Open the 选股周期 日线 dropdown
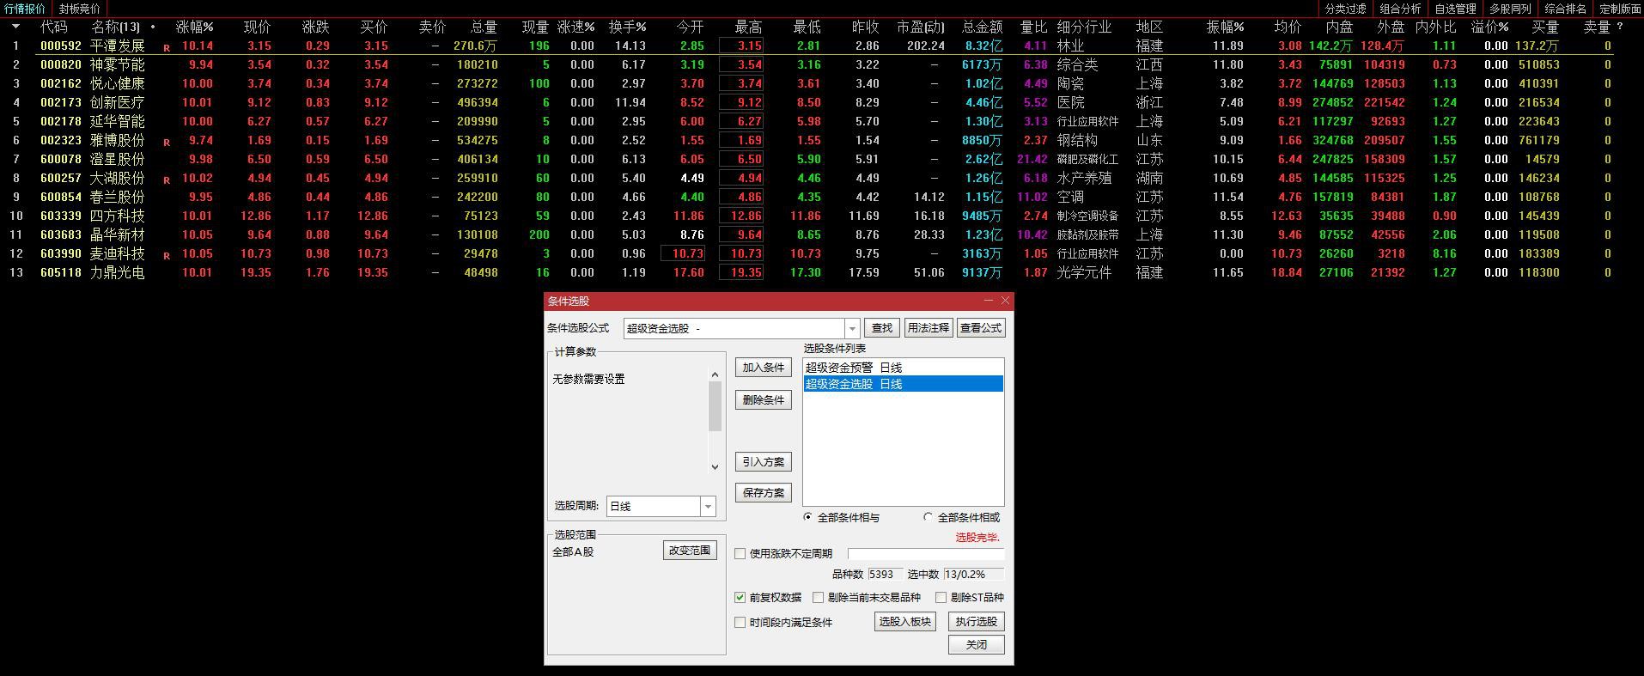Viewport: 1644px width, 676px height. 708,507
